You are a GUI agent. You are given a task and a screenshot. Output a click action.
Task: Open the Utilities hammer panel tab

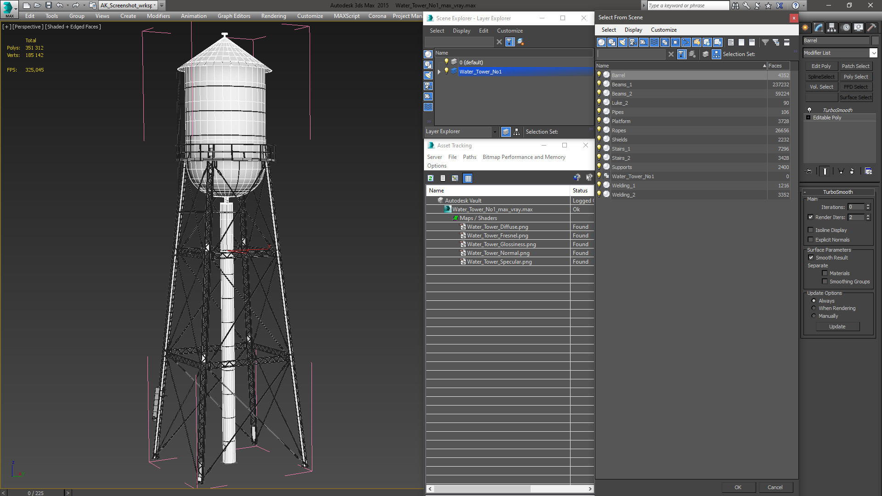click(871, 28)
